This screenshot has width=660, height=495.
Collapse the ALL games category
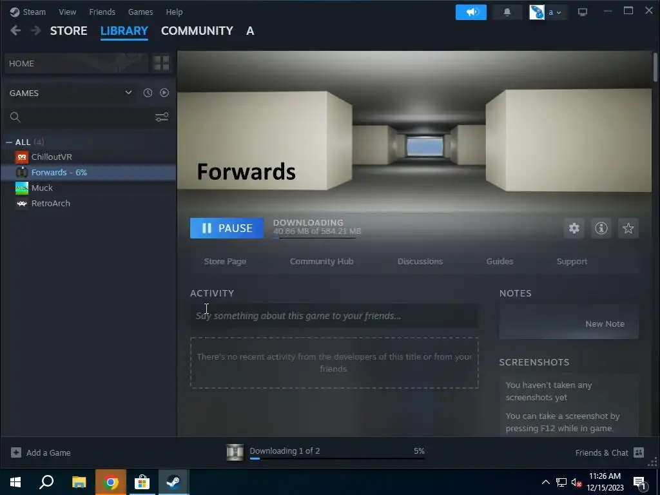[9, 142]
